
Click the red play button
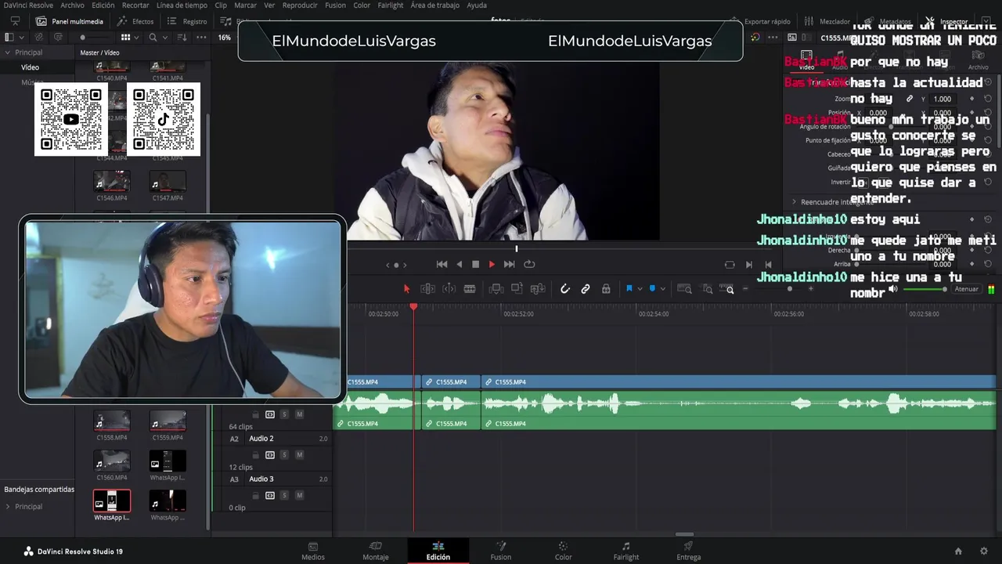(x=492, y=265)
